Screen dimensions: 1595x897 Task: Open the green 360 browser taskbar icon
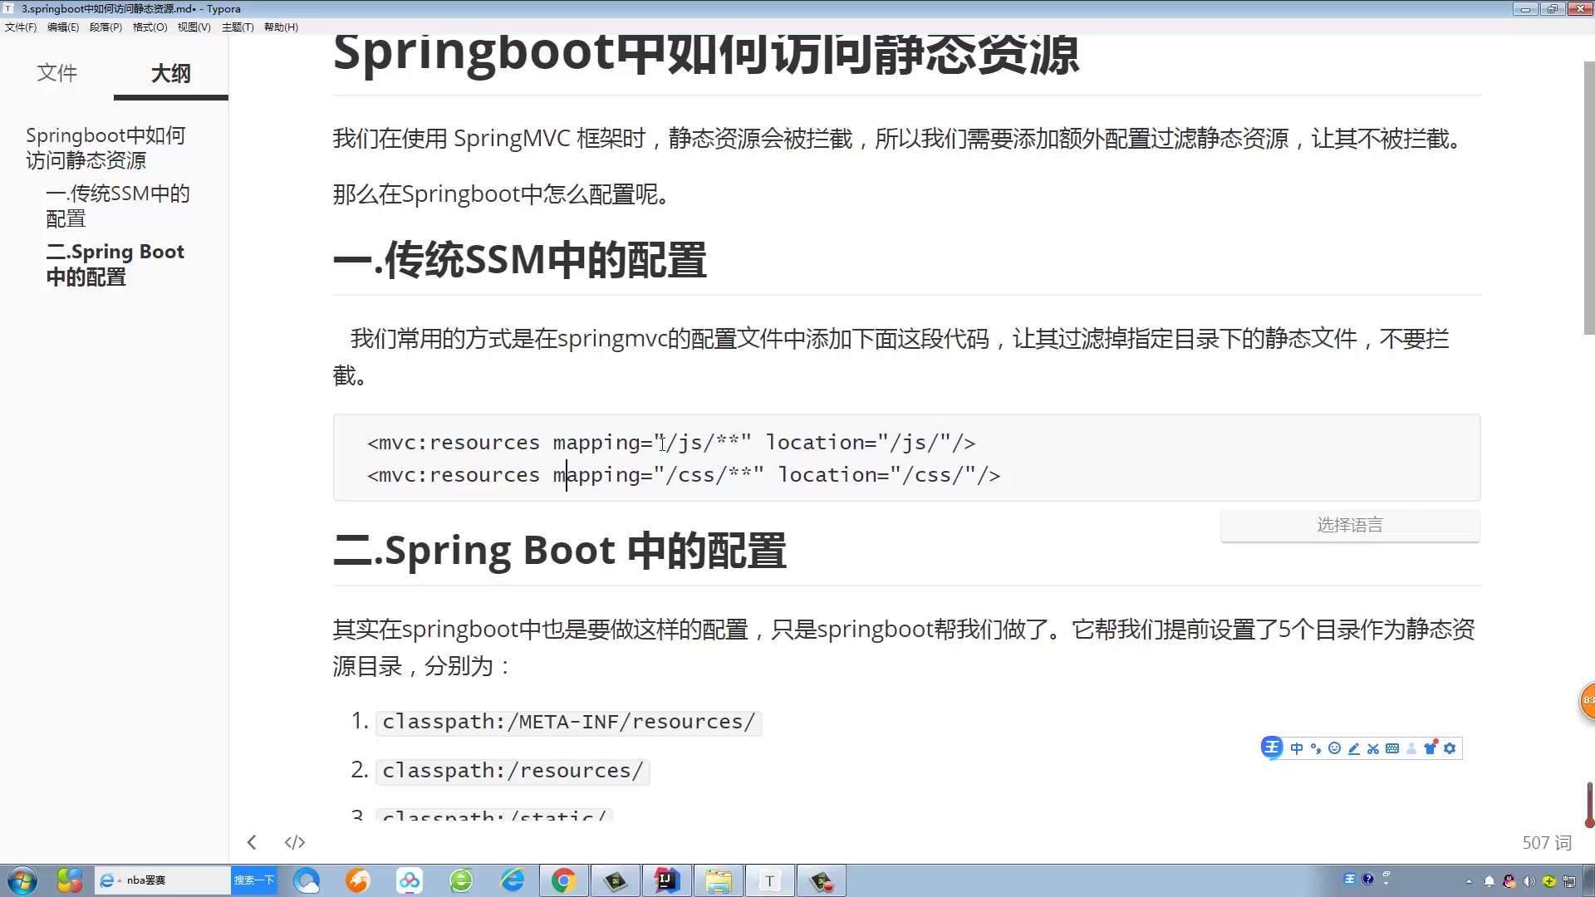coord(461,880)
